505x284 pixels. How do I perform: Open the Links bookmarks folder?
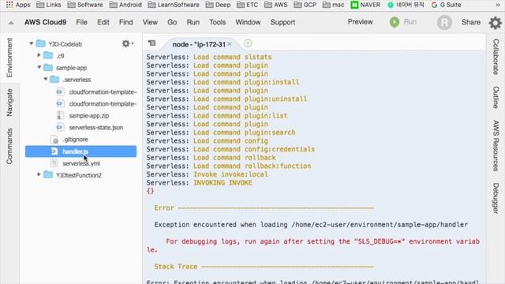pyautogui.click(x=49, y=5)
